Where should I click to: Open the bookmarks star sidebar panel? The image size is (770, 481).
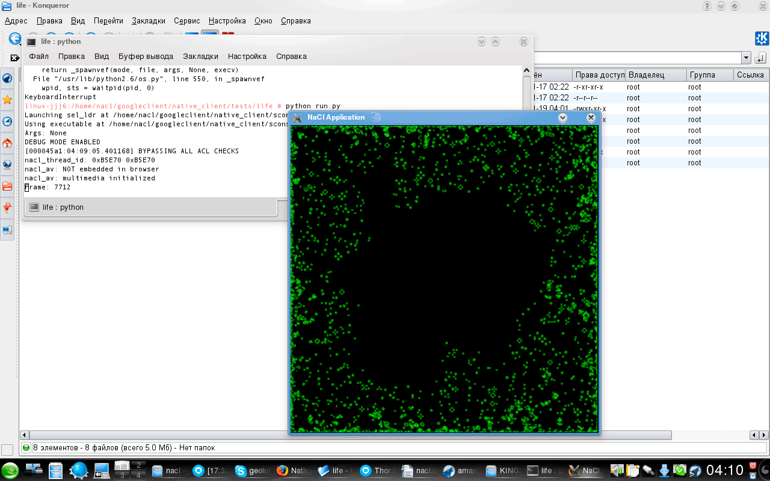[7, 100]
